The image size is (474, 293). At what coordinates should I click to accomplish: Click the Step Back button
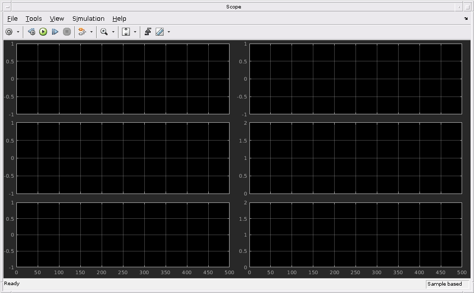pos(31,32)
